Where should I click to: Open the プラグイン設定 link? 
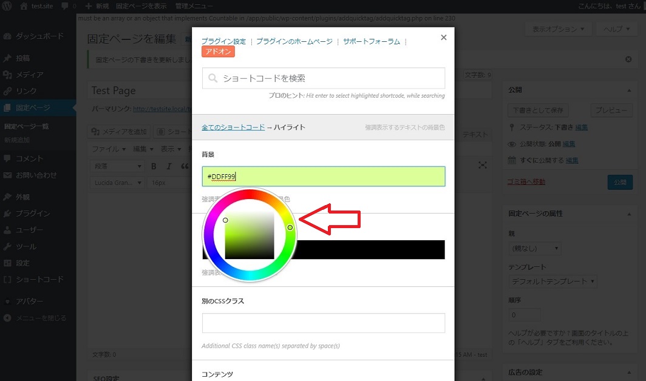[223, 41]
